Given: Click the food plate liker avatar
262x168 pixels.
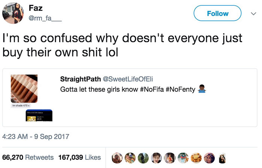Looking at the screenshot, I should point(196,158).
